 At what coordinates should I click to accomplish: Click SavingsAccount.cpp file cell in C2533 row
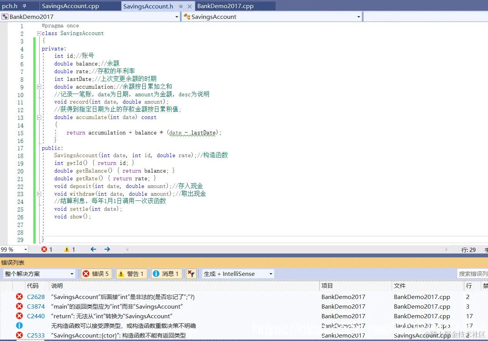[x=422, y=335]
